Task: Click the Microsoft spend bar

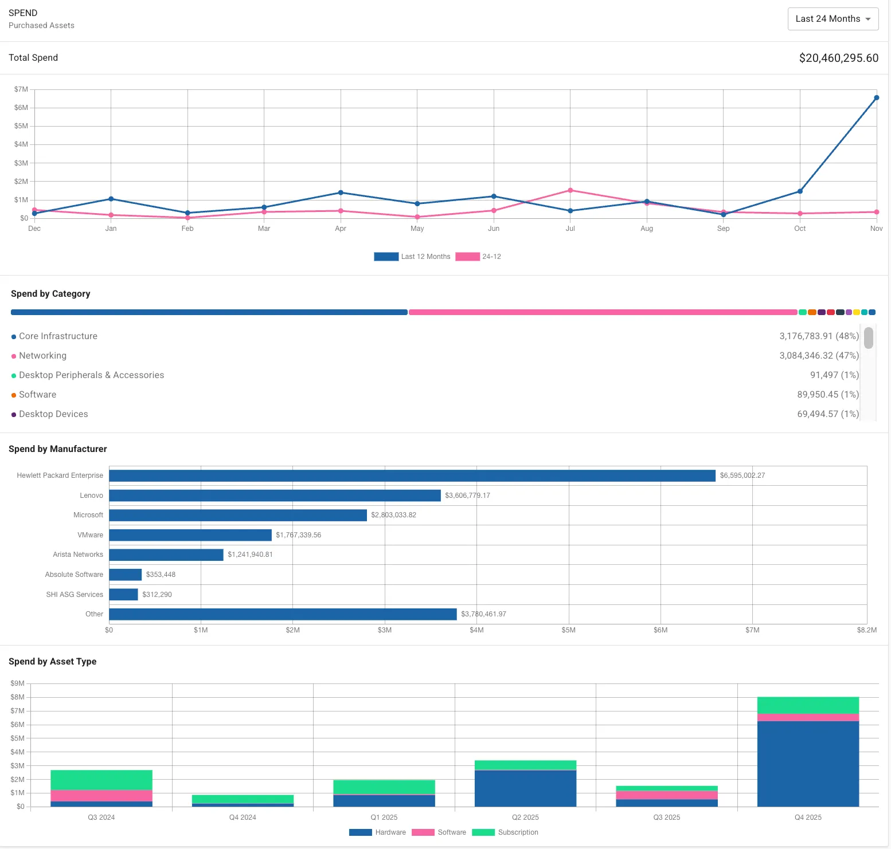Action: click(x=238, y=515)
